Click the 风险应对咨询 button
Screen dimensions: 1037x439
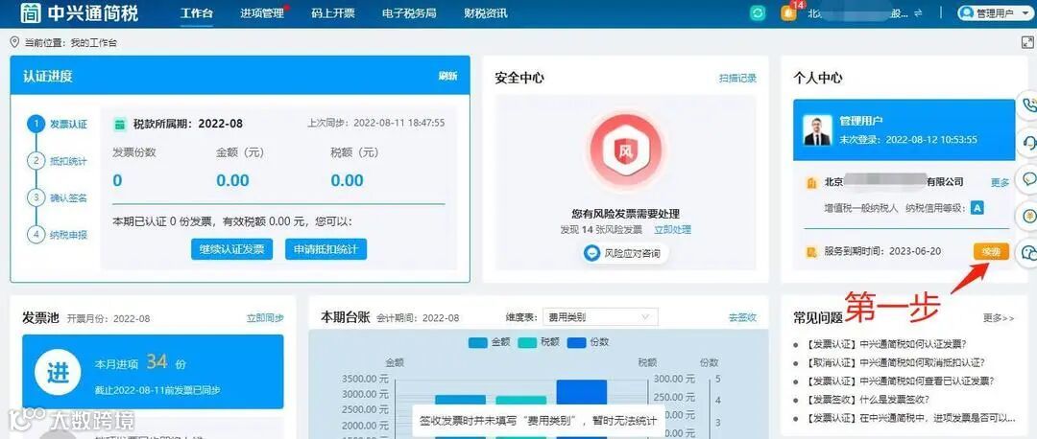[625, 253]
